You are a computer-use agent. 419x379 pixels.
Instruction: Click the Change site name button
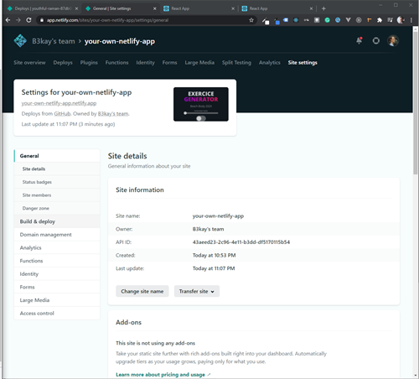tap(142, 291)
